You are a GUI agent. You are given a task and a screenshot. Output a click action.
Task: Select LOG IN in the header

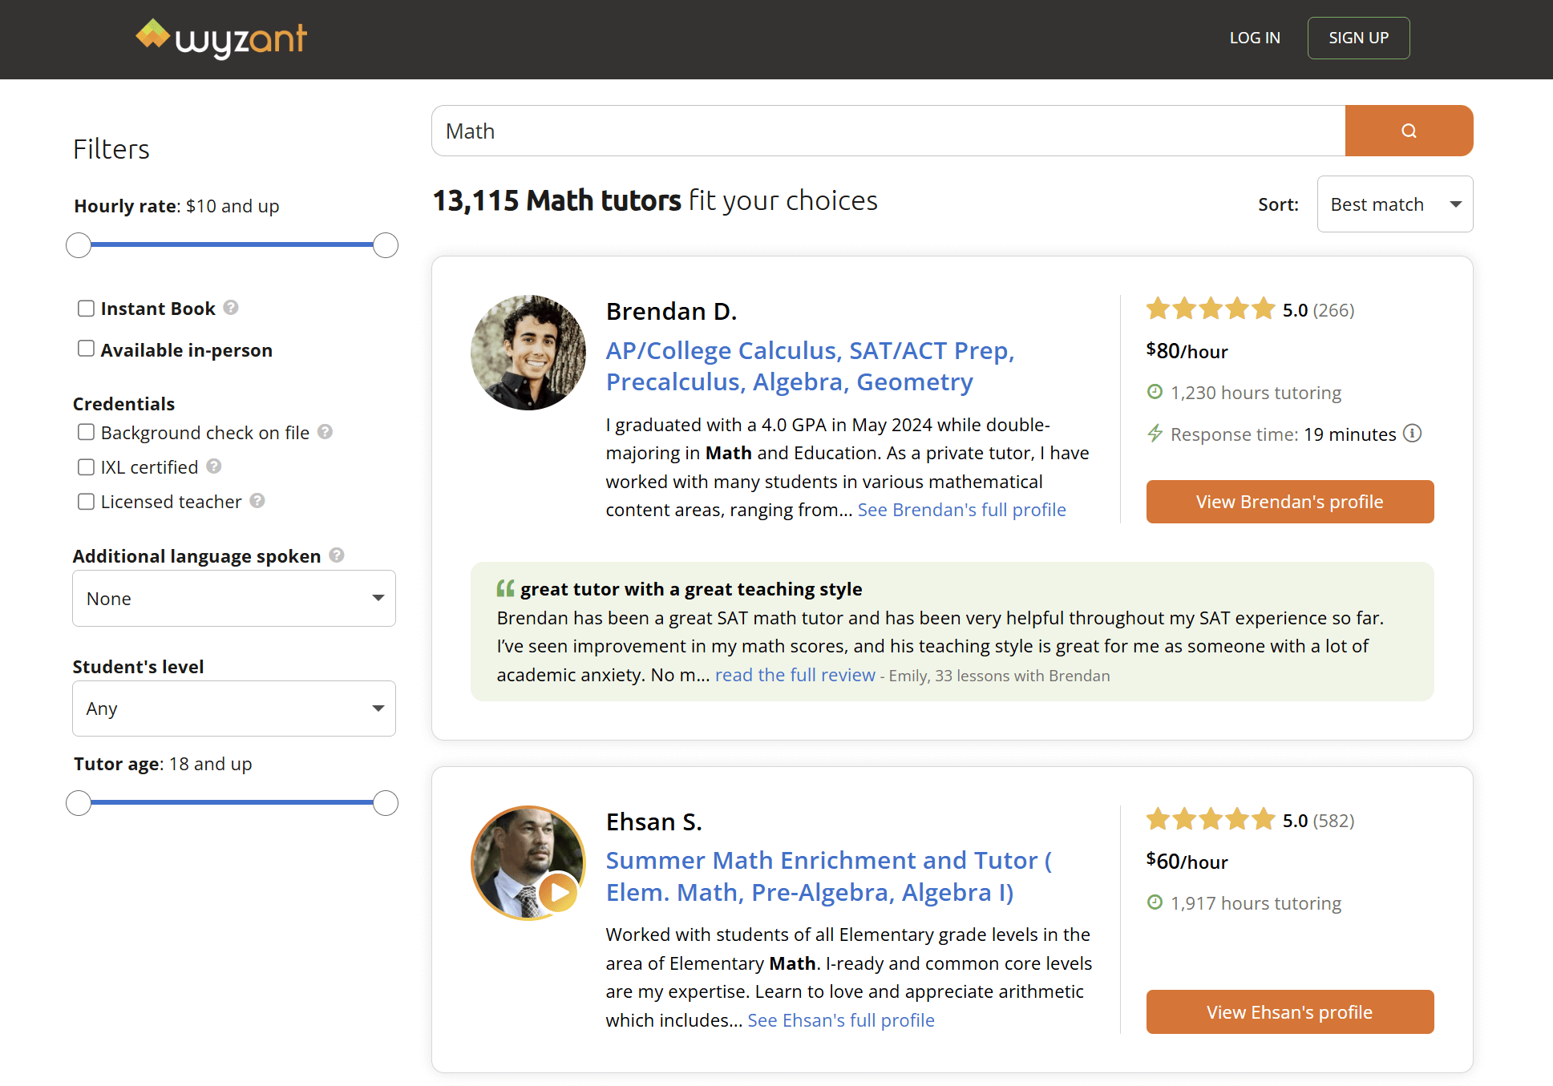[x=1254, y=37]
